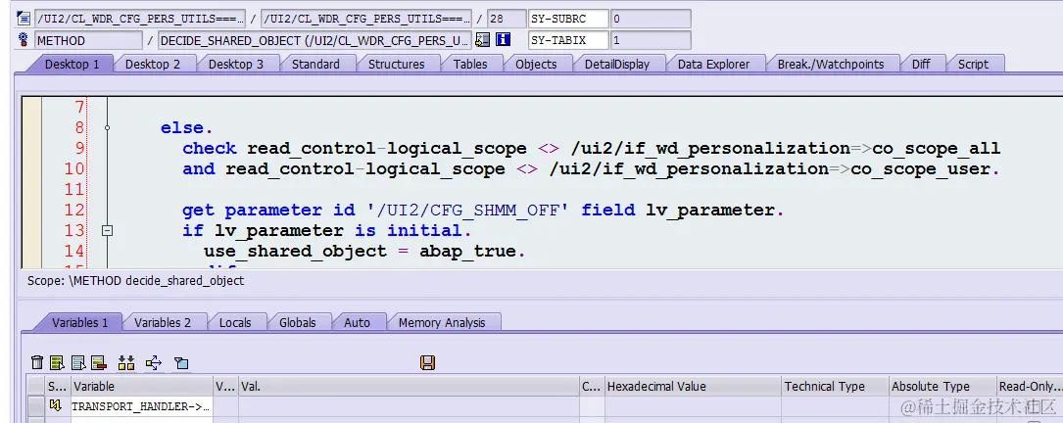Open the Desktop 3 tab
The width and height of the screenshot is (1063, 423).
click(x=235, y=65)
